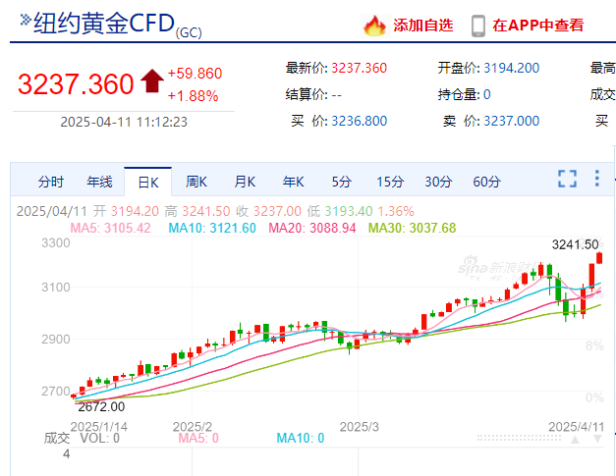
Task: Click the 2025/04/11 date in the chart header
Action: [x=52, y=212]
